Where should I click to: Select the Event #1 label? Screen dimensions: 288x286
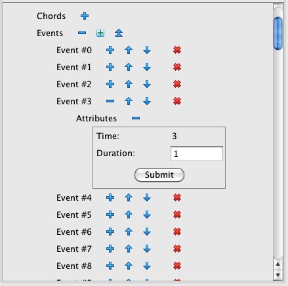point(74,67)
